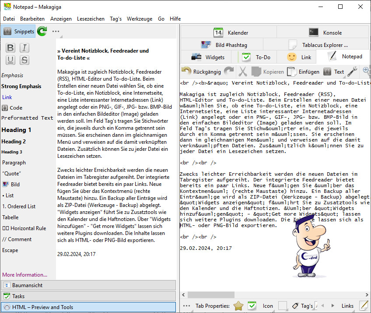Open the Text dropdown in editor toolbar
Image resolution: width=371 pixels, height=313 pixels.
334,71
